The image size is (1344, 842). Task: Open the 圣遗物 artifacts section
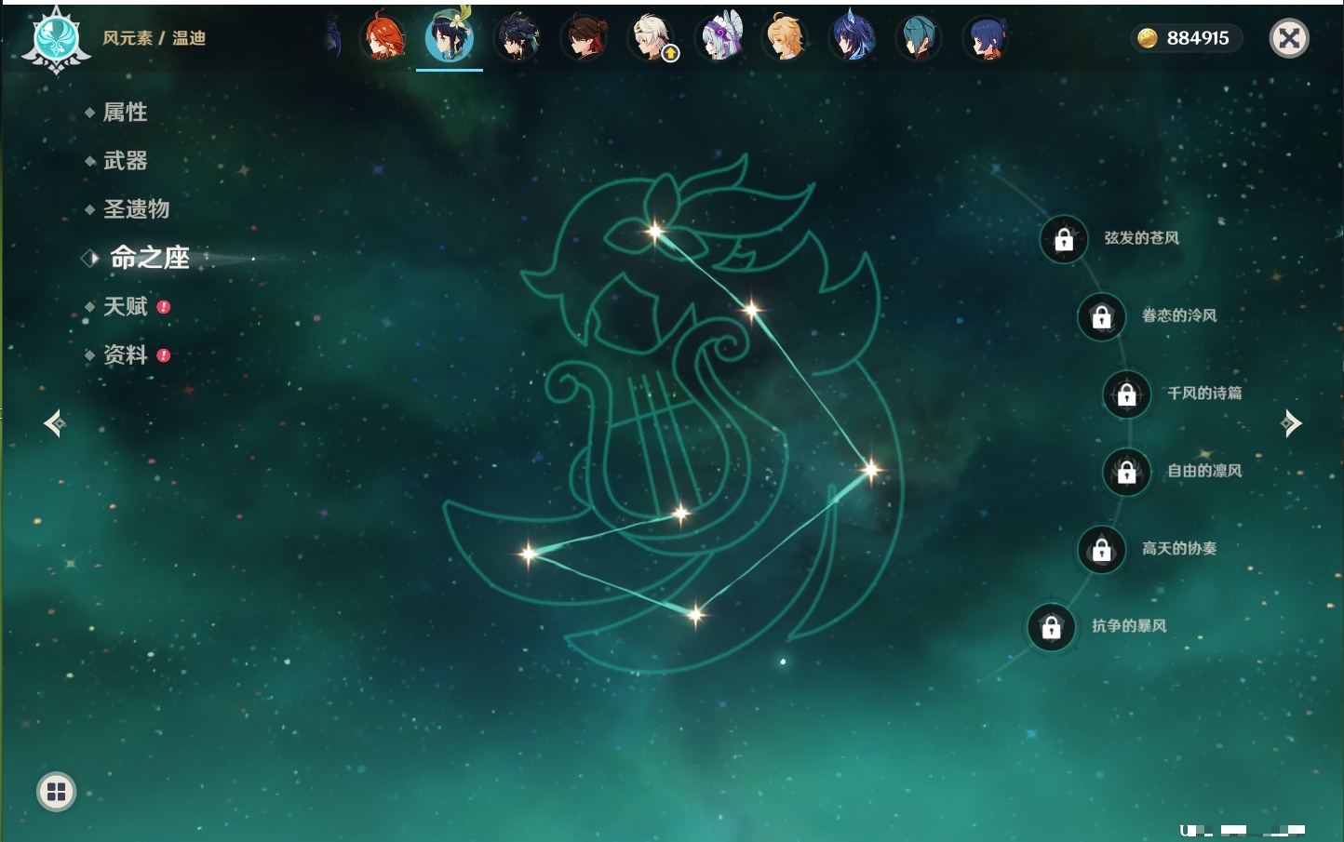(136, 209)
